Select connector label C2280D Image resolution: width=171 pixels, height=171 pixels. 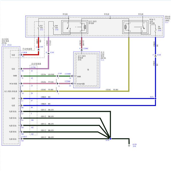(x=68, y=74)
